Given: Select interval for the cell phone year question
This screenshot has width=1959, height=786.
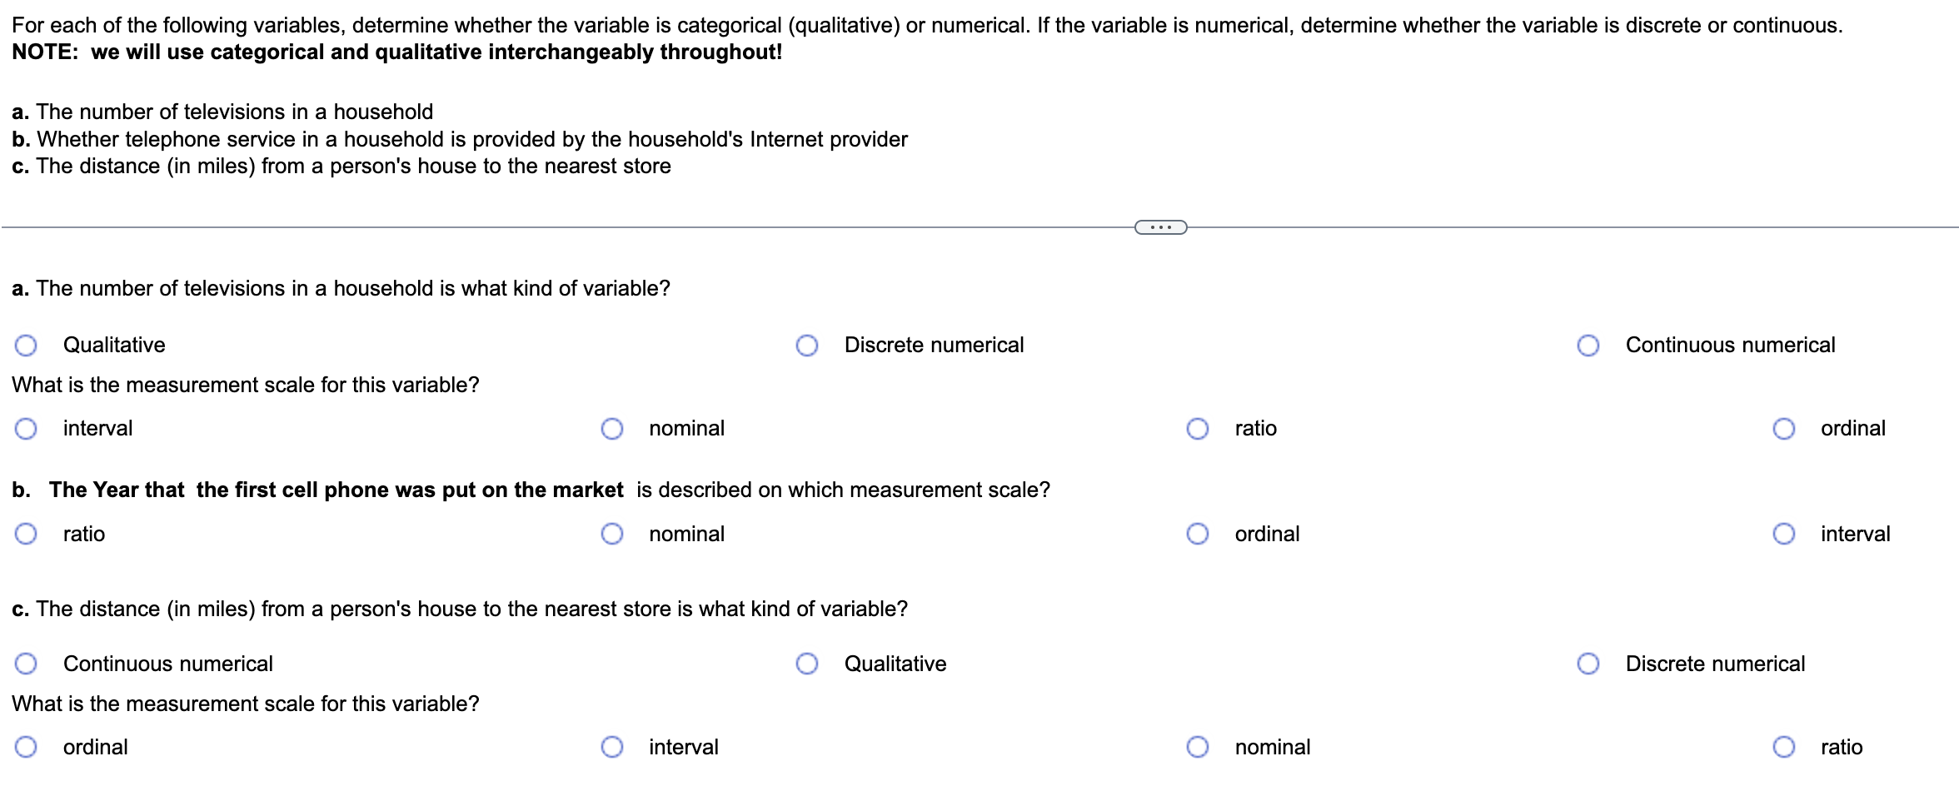Looking at the screenshot, I should click(x=1783, y=534).
